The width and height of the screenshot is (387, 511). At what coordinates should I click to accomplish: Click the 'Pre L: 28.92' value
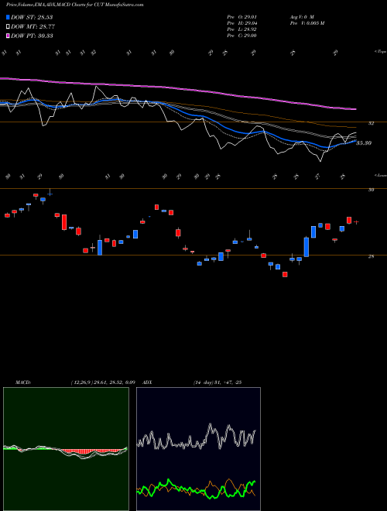242,29
